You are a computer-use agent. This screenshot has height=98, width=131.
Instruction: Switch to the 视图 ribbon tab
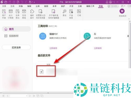click(46, 6)
